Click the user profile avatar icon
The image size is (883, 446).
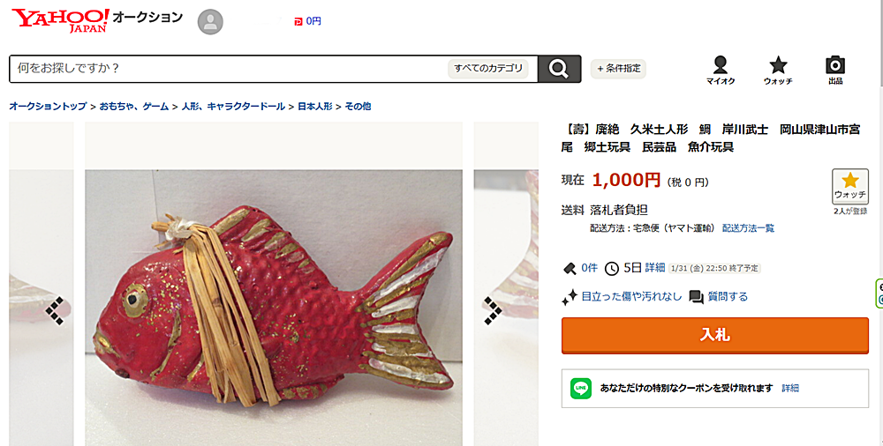pyautogui.click(x=210, y=22)
